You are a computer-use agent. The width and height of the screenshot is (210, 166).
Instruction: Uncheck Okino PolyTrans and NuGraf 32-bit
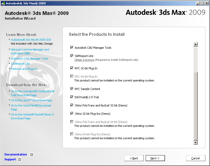pos(72,105)
